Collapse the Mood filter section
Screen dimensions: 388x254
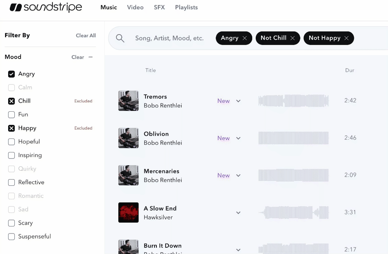tap(91, 57)
